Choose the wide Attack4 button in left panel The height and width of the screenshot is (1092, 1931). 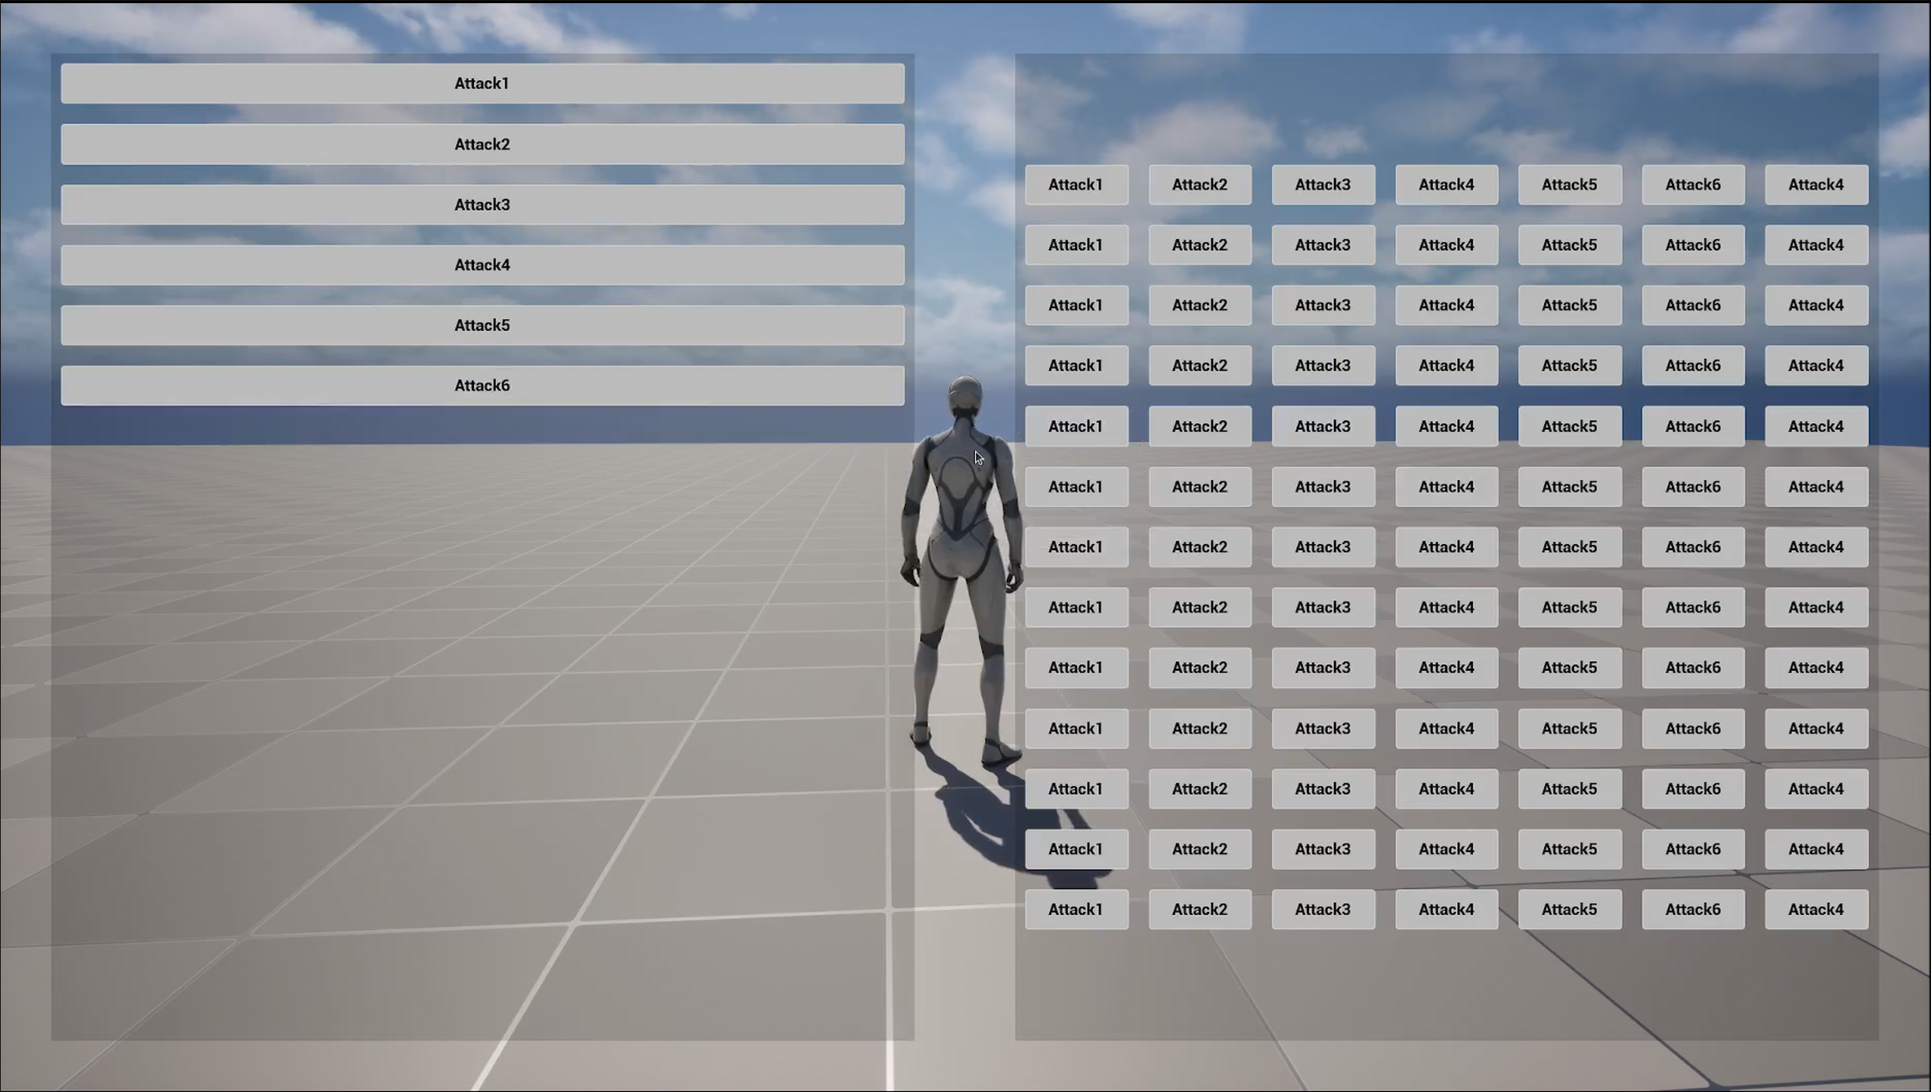483,265
